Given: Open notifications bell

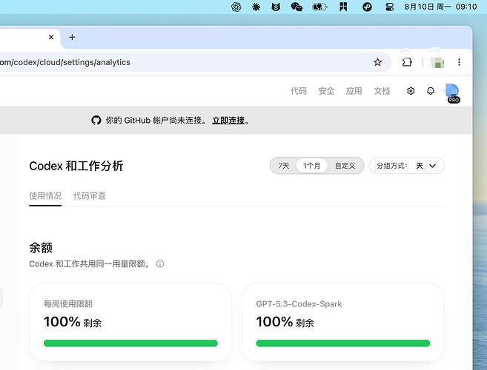Looking at the screenshot, I should [x=431, y=91].
